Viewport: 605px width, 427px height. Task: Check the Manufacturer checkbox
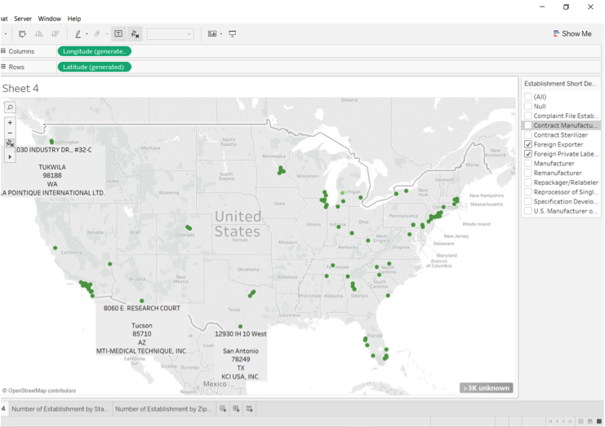[528, 163]
